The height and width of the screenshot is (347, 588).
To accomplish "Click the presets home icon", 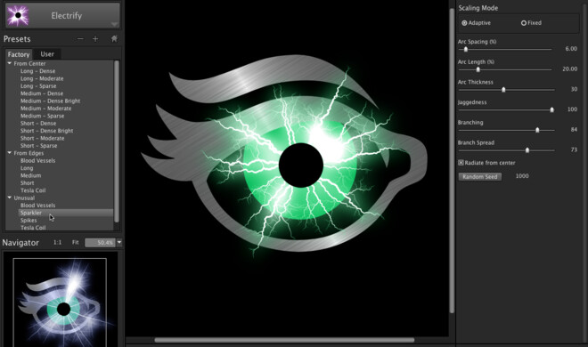I will (114, 38).
